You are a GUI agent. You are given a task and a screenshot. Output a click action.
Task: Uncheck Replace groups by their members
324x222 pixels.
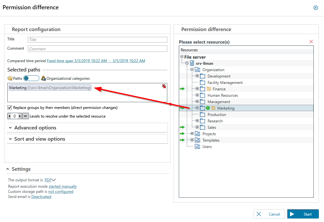(10, 108)
